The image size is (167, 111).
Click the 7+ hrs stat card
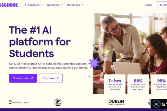pos(115,84)
